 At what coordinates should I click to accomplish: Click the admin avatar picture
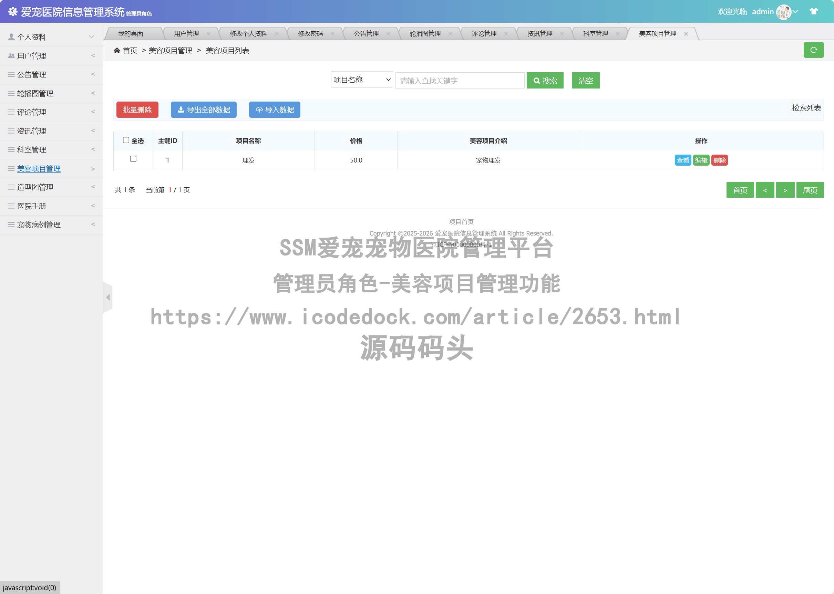(784, 11)
